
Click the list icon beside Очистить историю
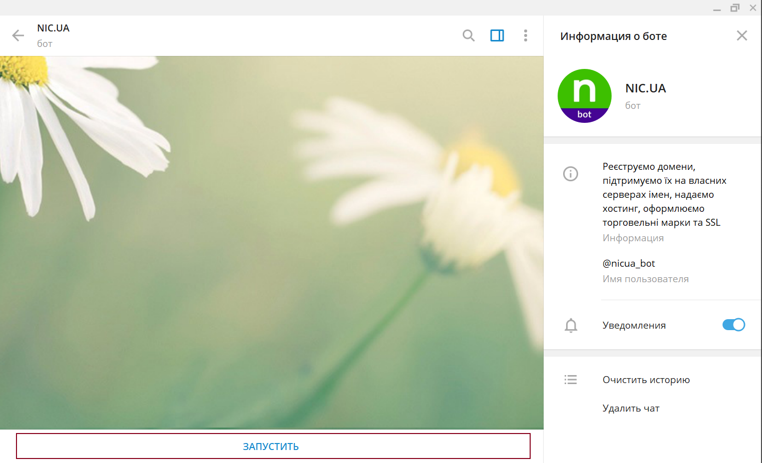coord(570,380)
